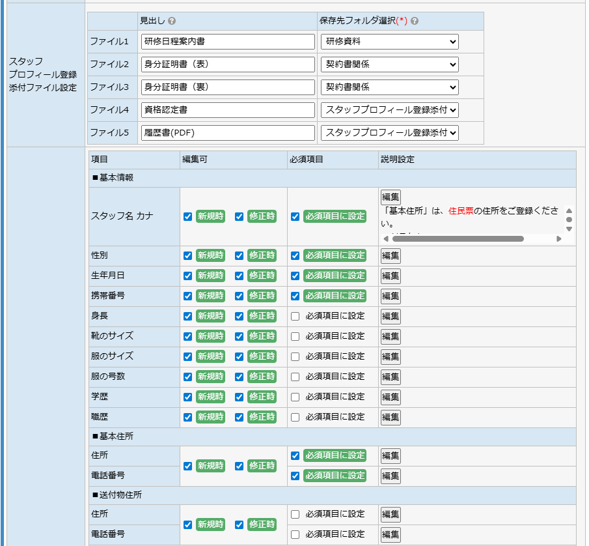Open ファイル1 folder dropdown showing 研修資料
589x546 pixels.
tap(390, 42)
